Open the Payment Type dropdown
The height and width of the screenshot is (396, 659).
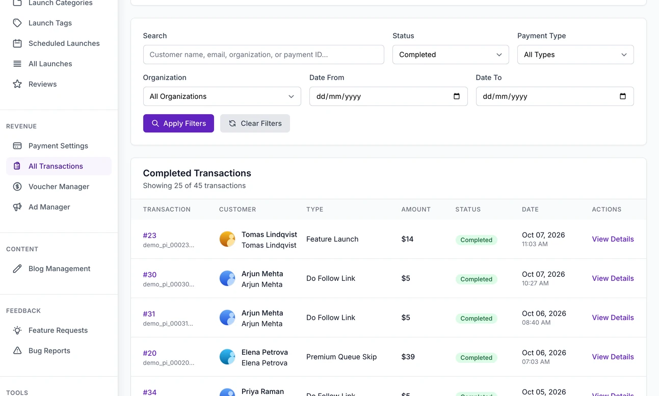575,55
